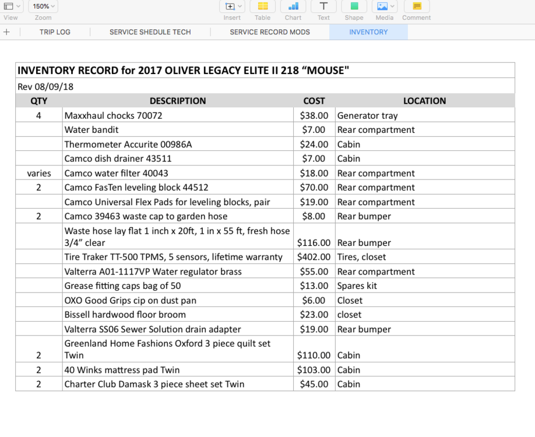This screenshot has height=437, width=535.
Task: Add a text box with Text icon
Action: pos(323,6)
